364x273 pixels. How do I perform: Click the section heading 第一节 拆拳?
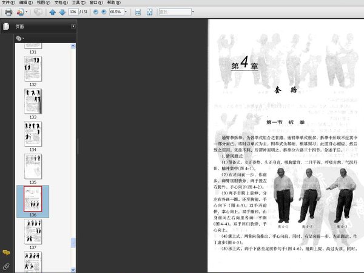coord(285,122)
